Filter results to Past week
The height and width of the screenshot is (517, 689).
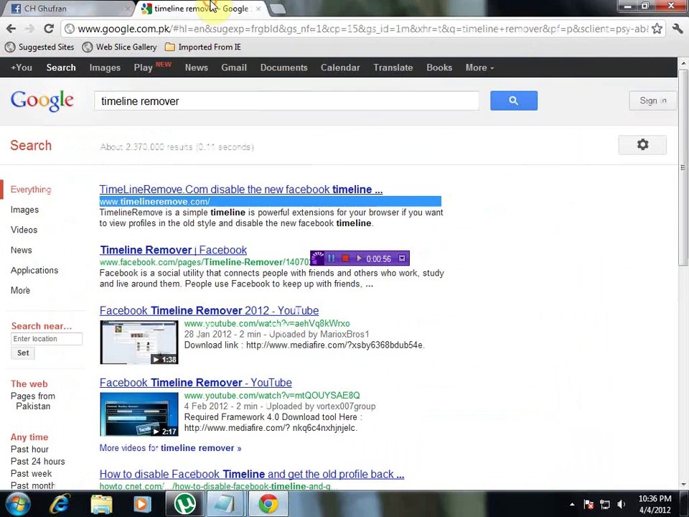pos(31,473)
